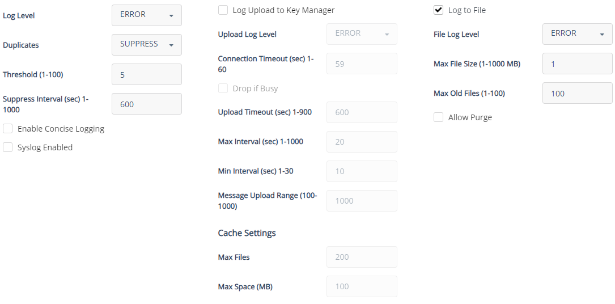Select the Max Interval input field

point(362,142)
